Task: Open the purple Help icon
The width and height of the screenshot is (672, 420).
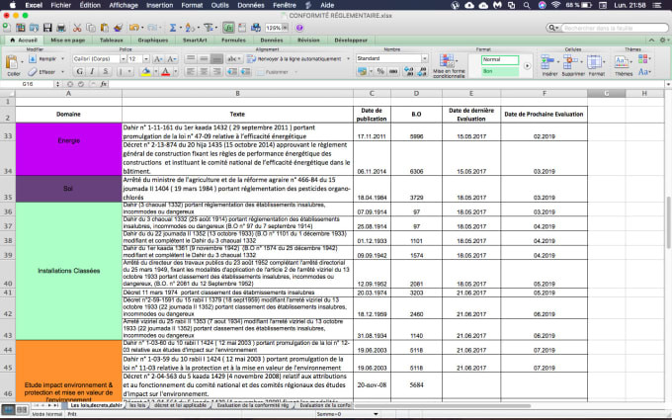Action: (x=299, y=28)
